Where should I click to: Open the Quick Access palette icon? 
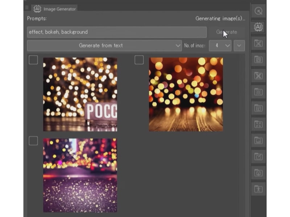coord(258,11)
